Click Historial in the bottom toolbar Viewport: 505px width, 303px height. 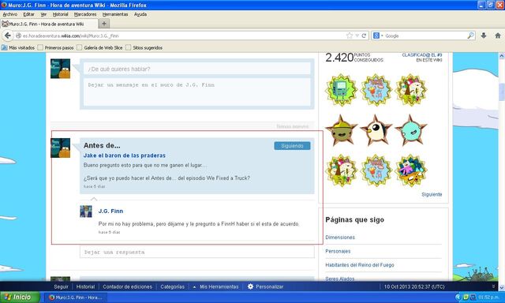click(x=85, y=286)
